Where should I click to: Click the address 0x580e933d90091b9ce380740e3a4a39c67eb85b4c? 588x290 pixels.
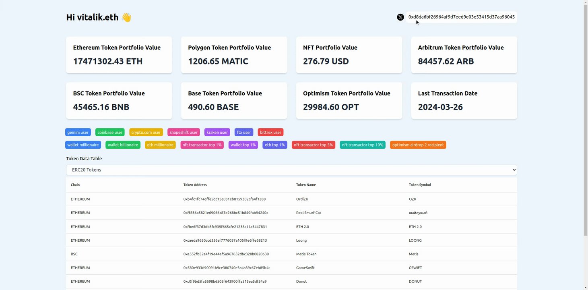[227, 268]
